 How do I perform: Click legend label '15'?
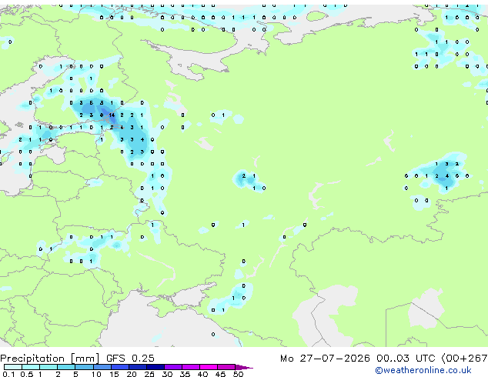(x=114, y=374)
